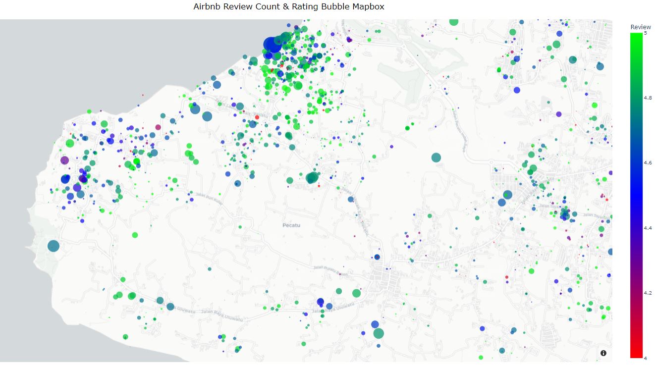Viewport: 655px width, 366px height.
Task: Click the map attribution info icon
Action: pyautogui.click(x=603, y=353)
